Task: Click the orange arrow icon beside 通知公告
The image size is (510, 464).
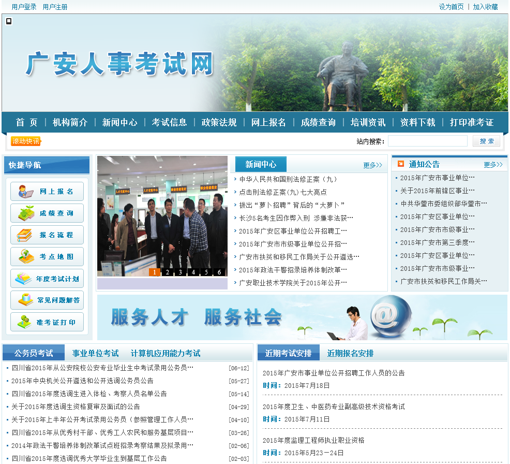Action: (x=401, y=164)
